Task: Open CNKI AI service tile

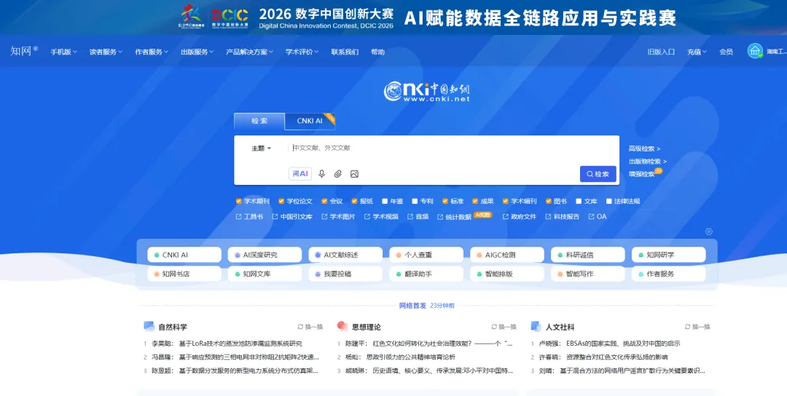Action: 184,255
